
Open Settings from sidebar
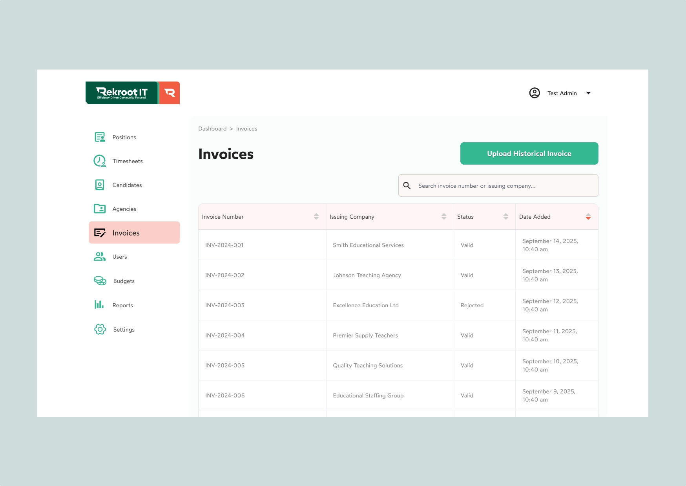134,330
